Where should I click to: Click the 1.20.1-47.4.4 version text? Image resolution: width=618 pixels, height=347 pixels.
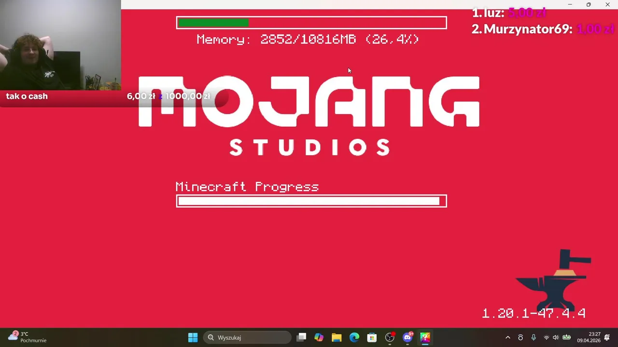pos(534,313)
